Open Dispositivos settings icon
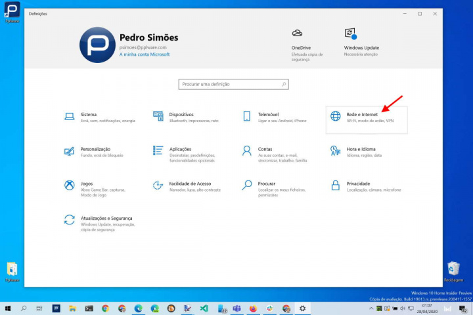 pos(158,116)
